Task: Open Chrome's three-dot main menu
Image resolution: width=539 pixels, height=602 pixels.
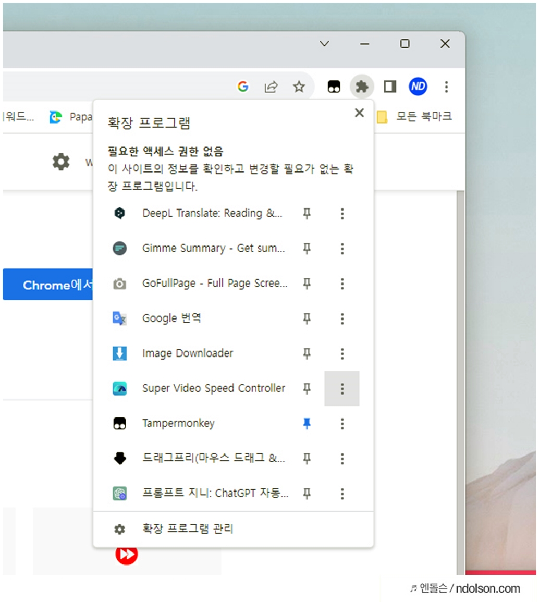Action: (446, 87)
